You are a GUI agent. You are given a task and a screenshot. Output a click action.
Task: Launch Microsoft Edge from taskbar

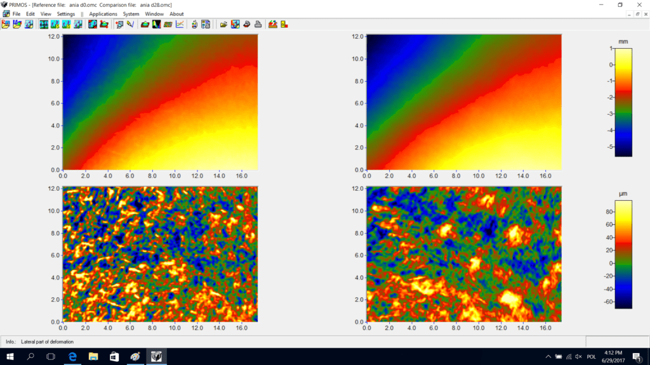click(x=72, y=356)
